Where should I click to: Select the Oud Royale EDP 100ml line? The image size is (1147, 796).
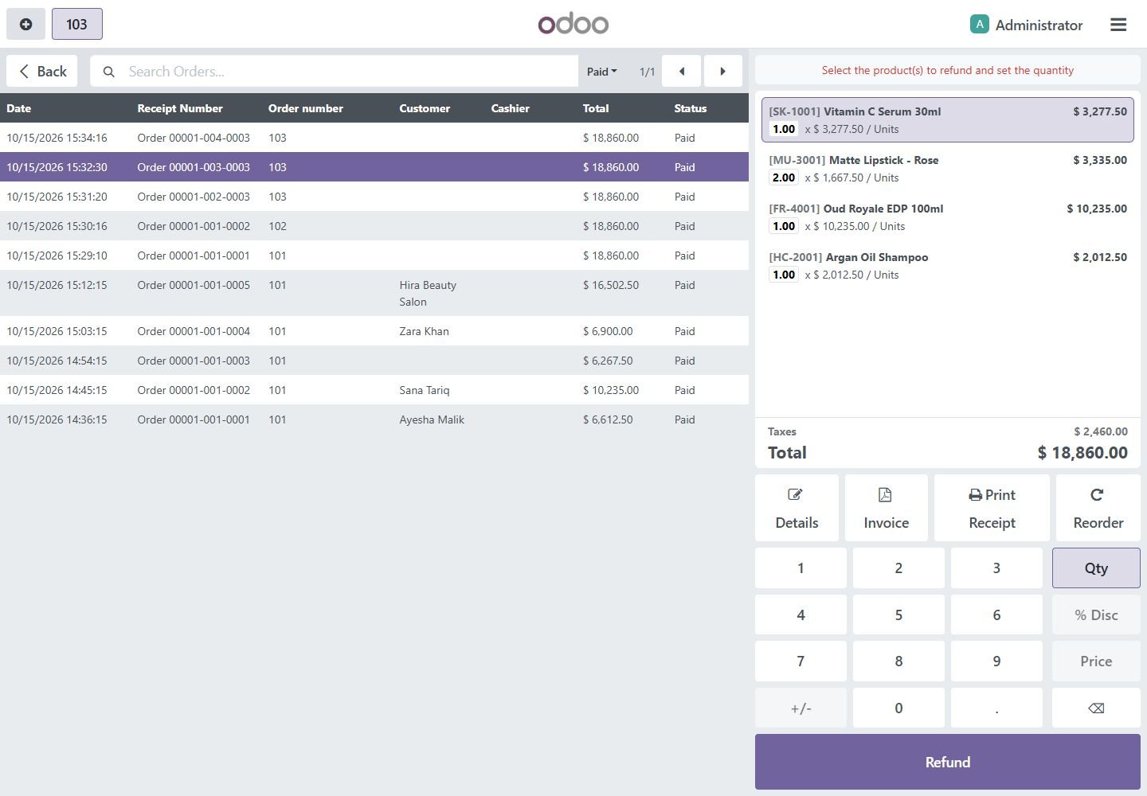(x=947, y=217)
